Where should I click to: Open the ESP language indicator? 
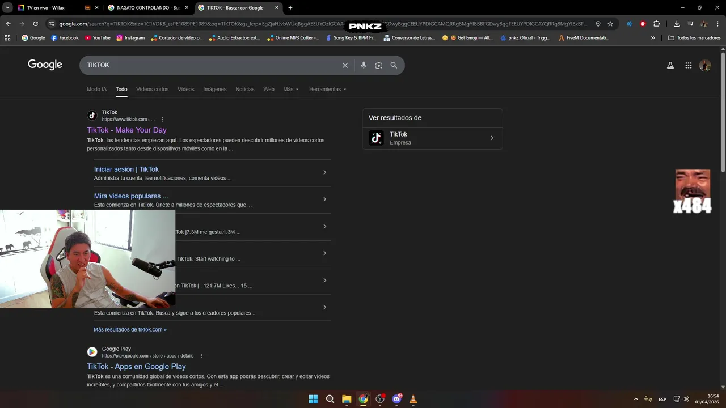pyautogui.click(x=662, y=399)
